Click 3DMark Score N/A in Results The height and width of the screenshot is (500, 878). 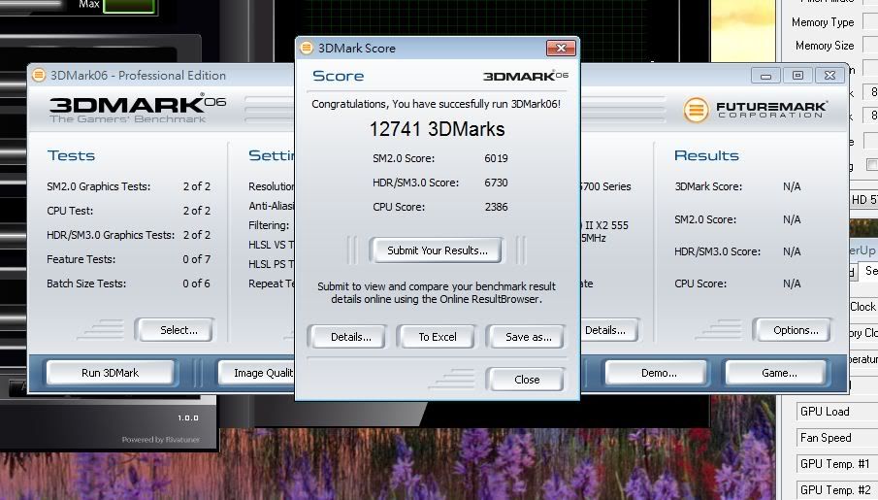point(792,186)
